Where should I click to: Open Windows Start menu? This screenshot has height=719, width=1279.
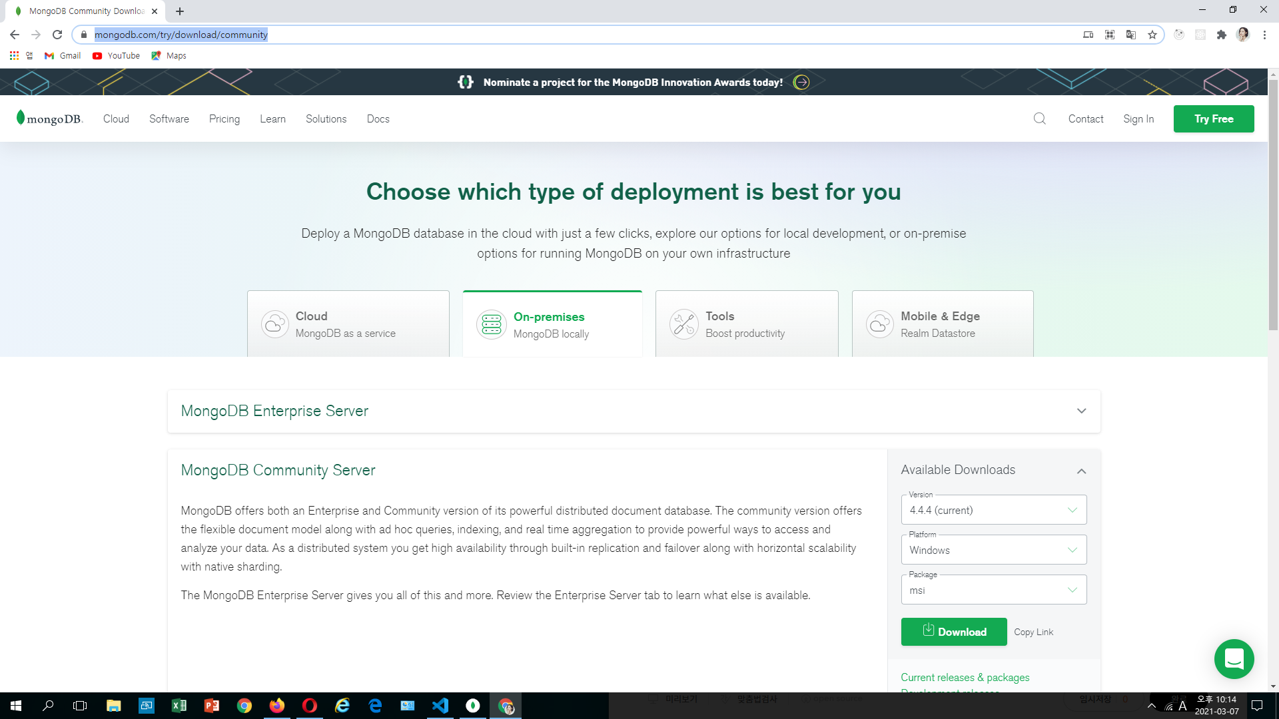(16, 706)
